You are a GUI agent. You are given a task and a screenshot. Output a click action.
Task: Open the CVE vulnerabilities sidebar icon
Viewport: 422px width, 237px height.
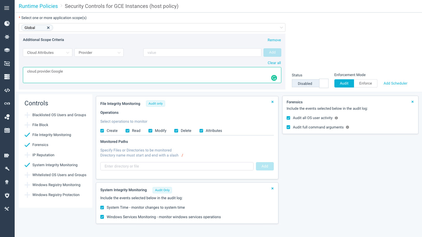[x=7, y=104]
